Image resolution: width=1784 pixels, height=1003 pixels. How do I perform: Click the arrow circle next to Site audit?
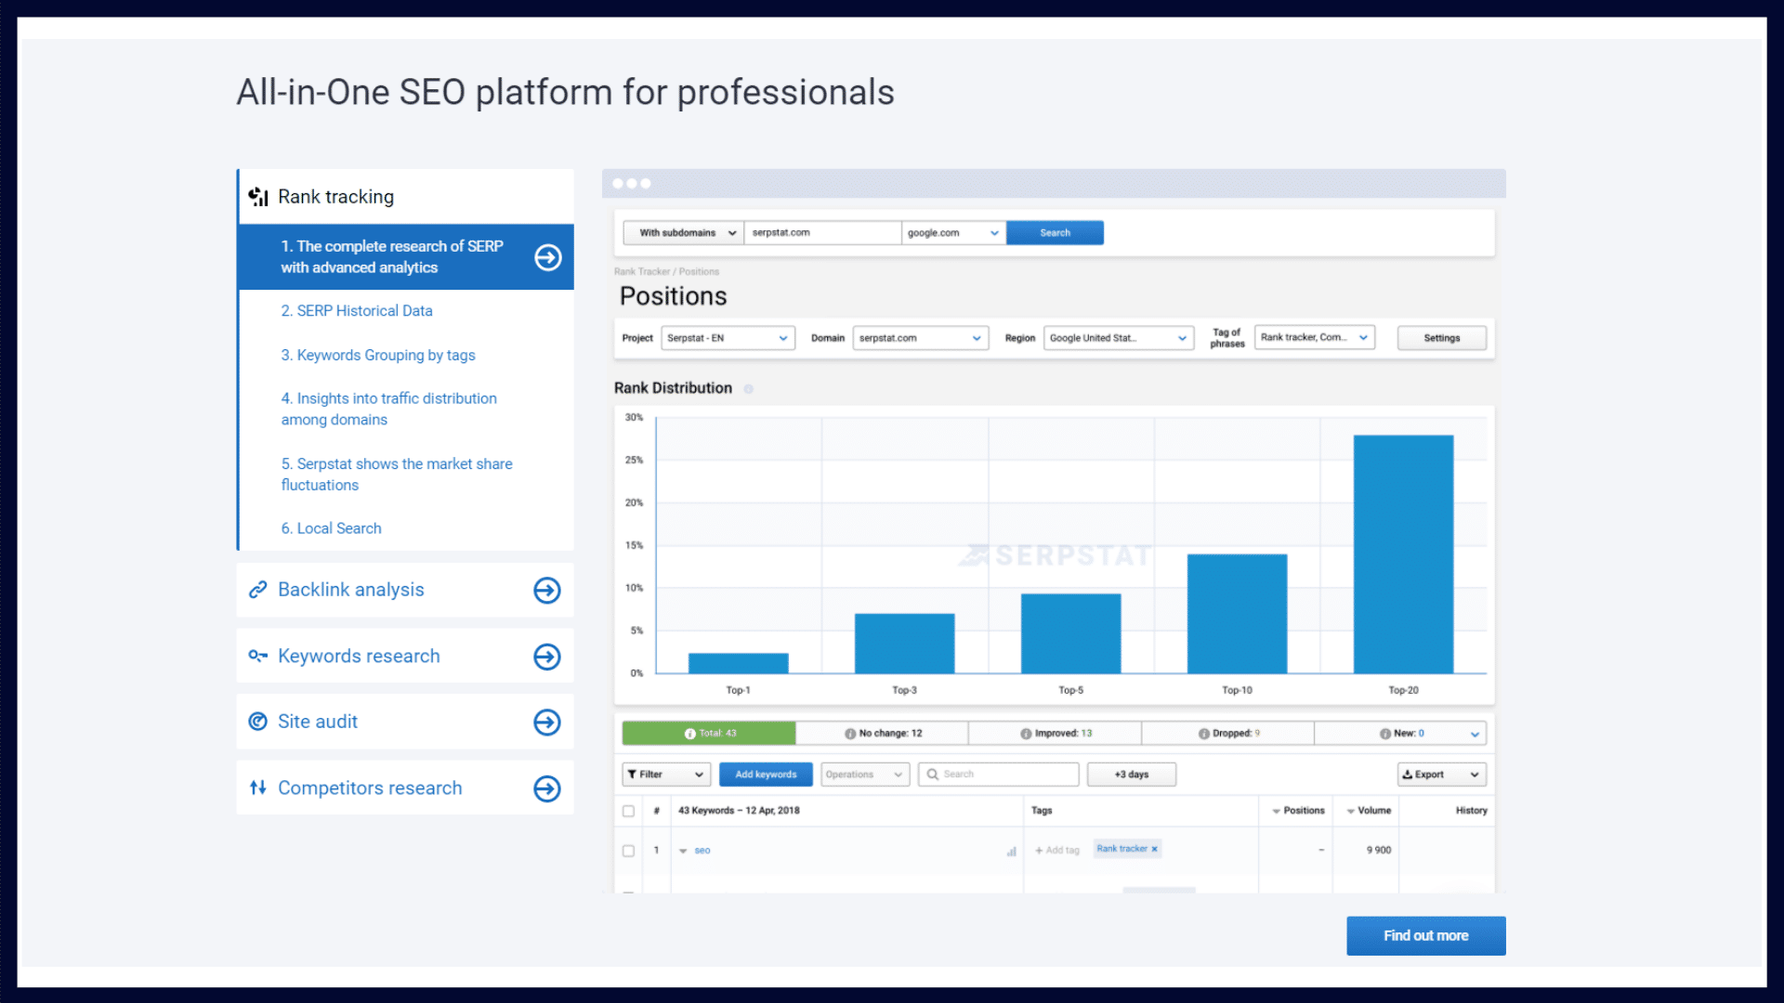pyautogui.click(x=547, y=723)
